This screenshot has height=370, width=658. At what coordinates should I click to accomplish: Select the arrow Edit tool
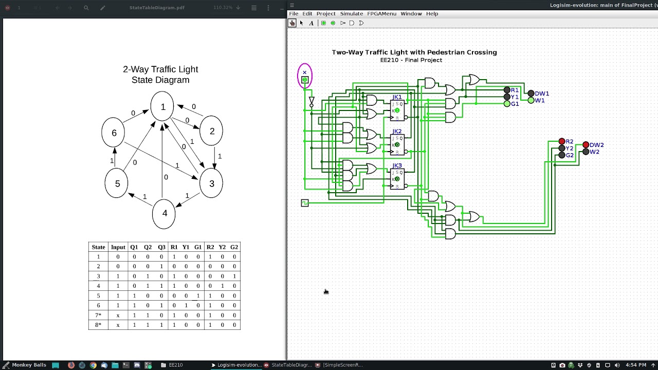pyautogui.click(x=301, y=23)
